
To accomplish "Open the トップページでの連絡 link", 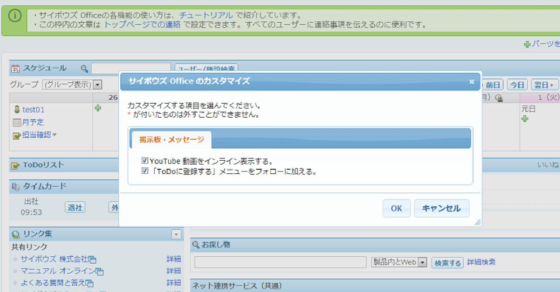I will pyautogui.click(x=142, y=25).
